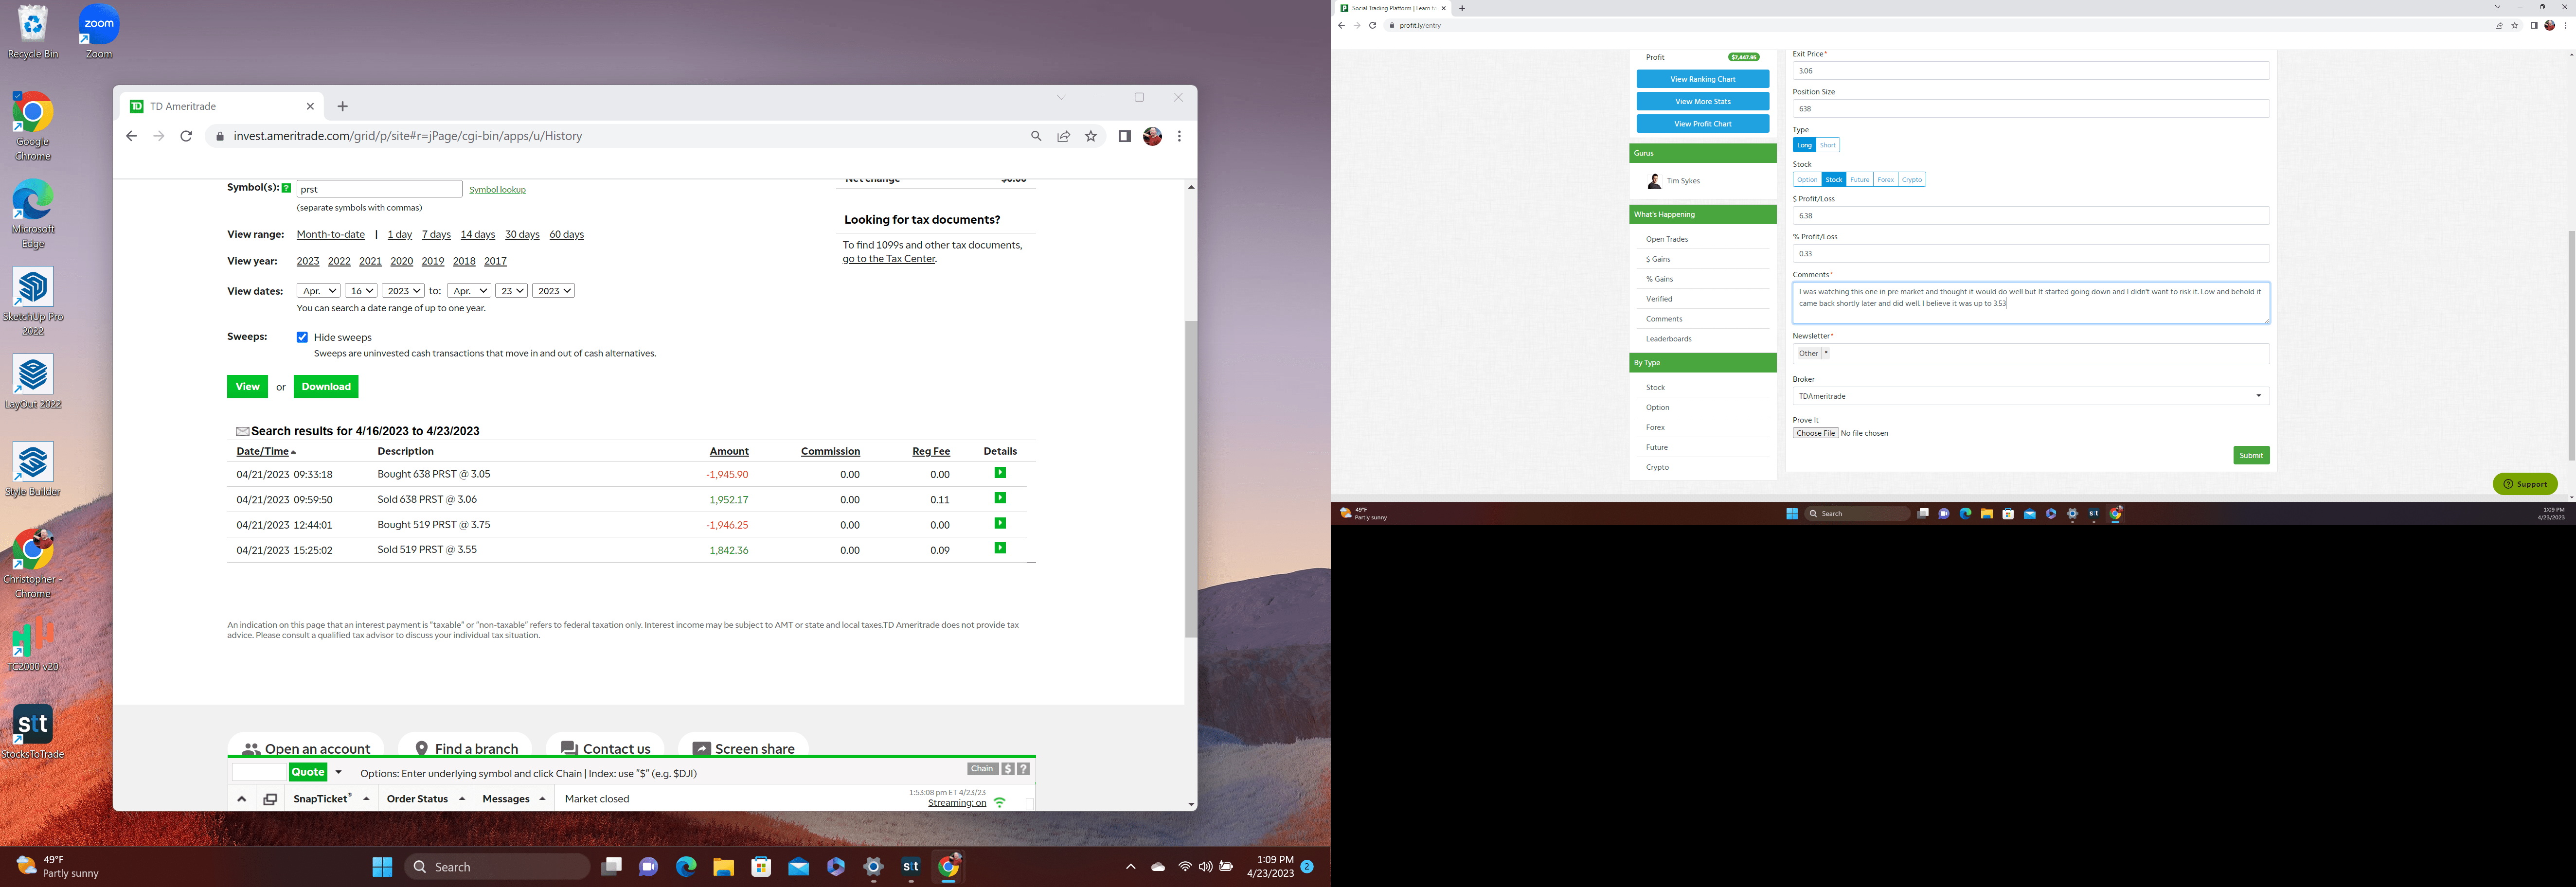The height and width of the screenshot is (887, 2576).
Task: Open details for Sold 519 PRST transaction
Action: (x=999, y=548)
